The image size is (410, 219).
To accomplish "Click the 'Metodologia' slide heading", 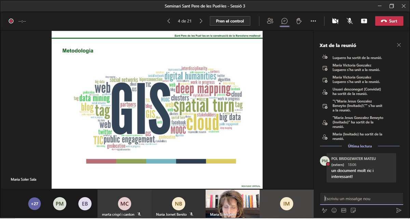I will coord(78,51).
